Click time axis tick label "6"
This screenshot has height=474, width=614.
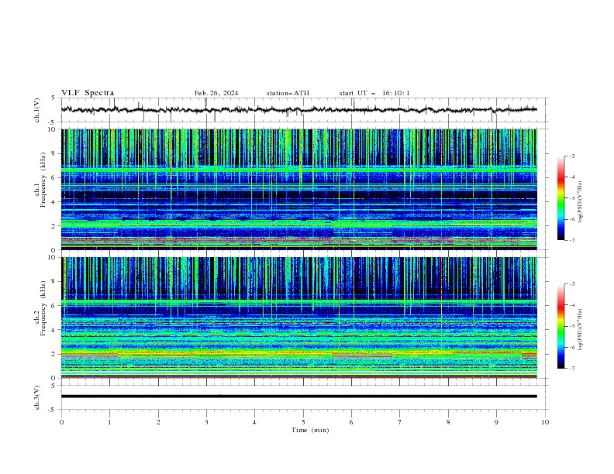351,422
